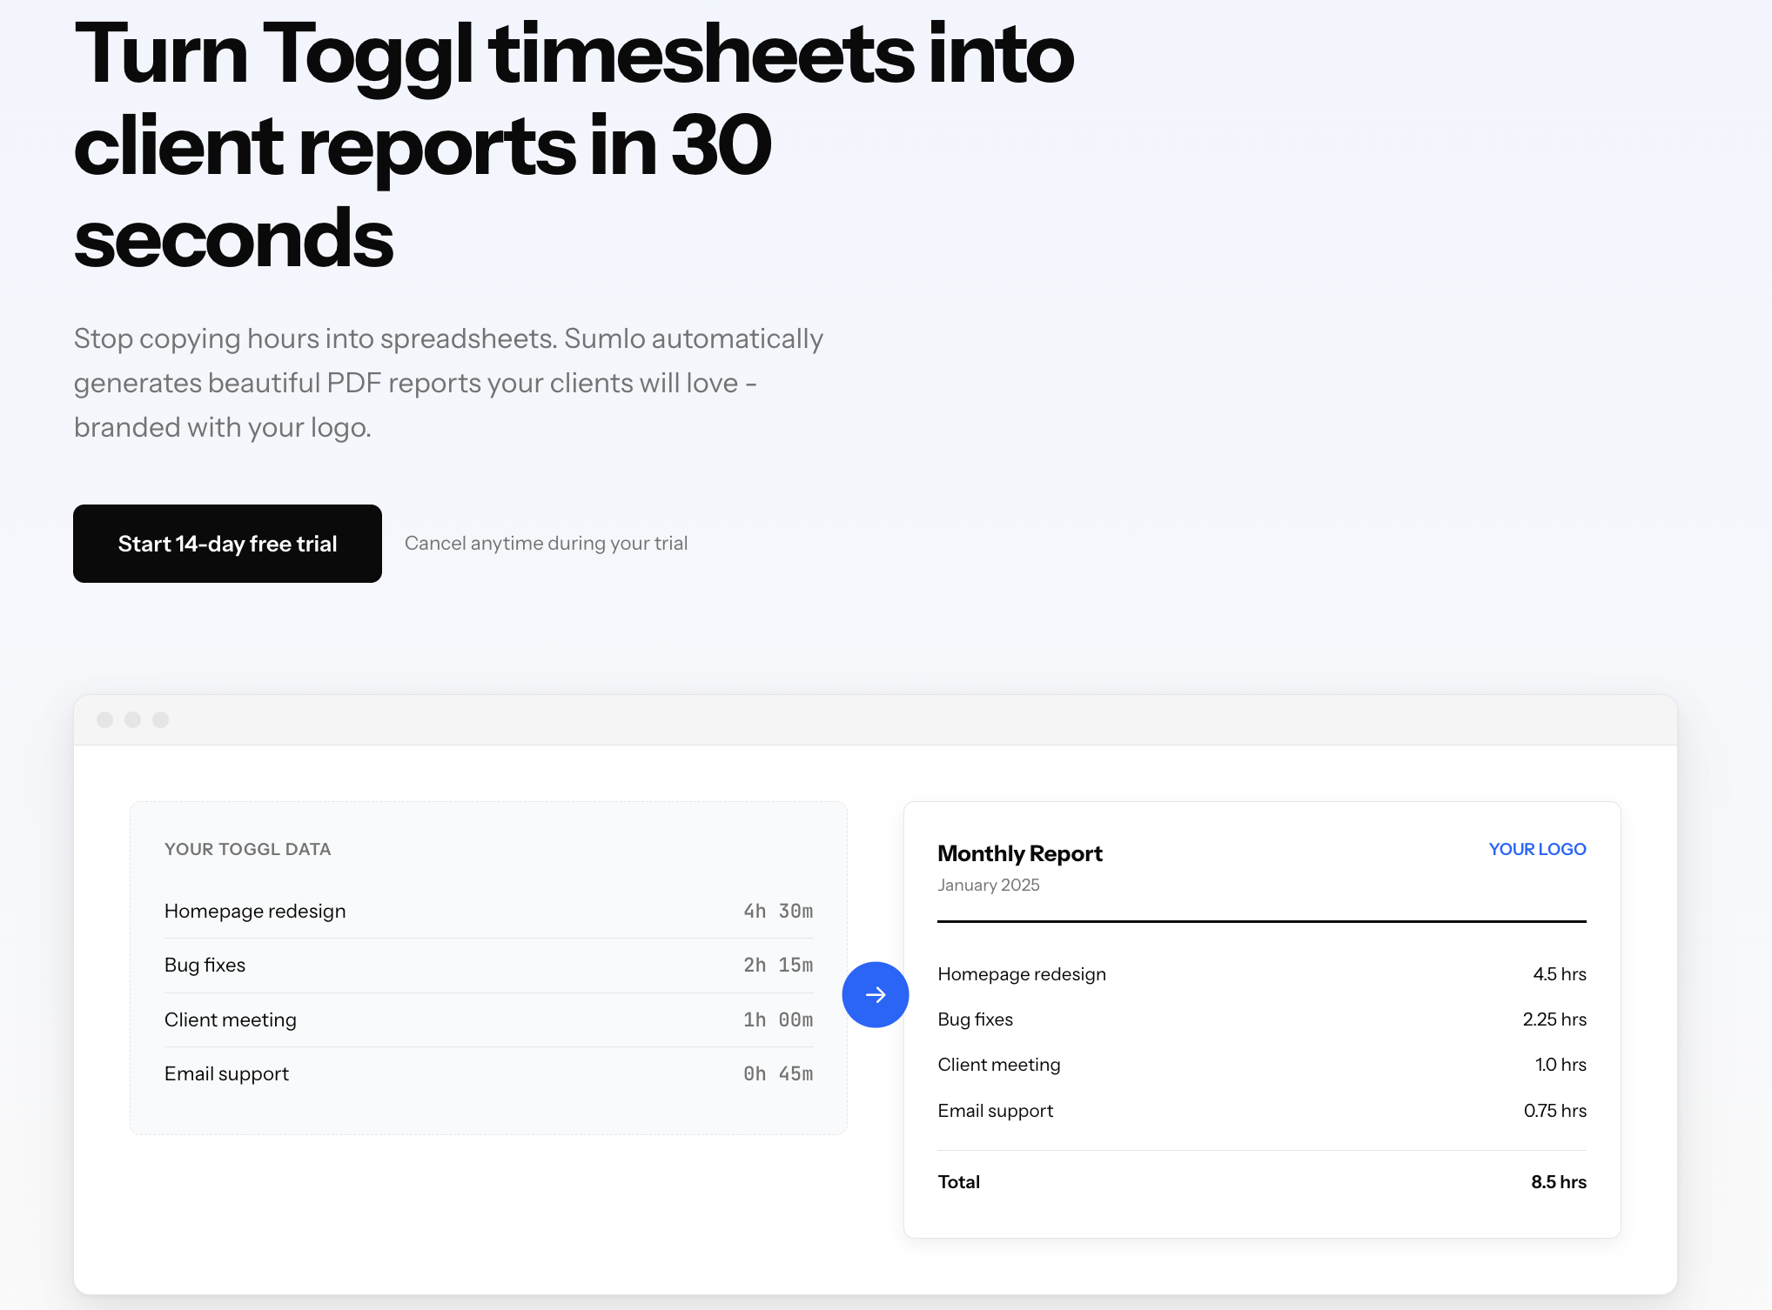Select the January 2025 date text
The height and width of the screenshot is (1310, 1772).
coord(989,885)
